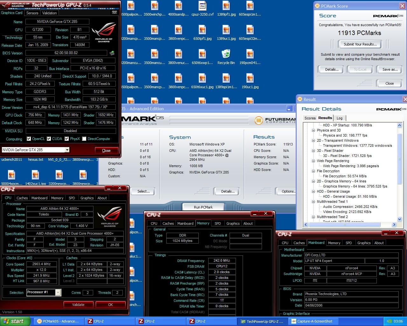Click the Run PCMark button
407x326 pixels.
pyautogui.click(x=203, y=207)
